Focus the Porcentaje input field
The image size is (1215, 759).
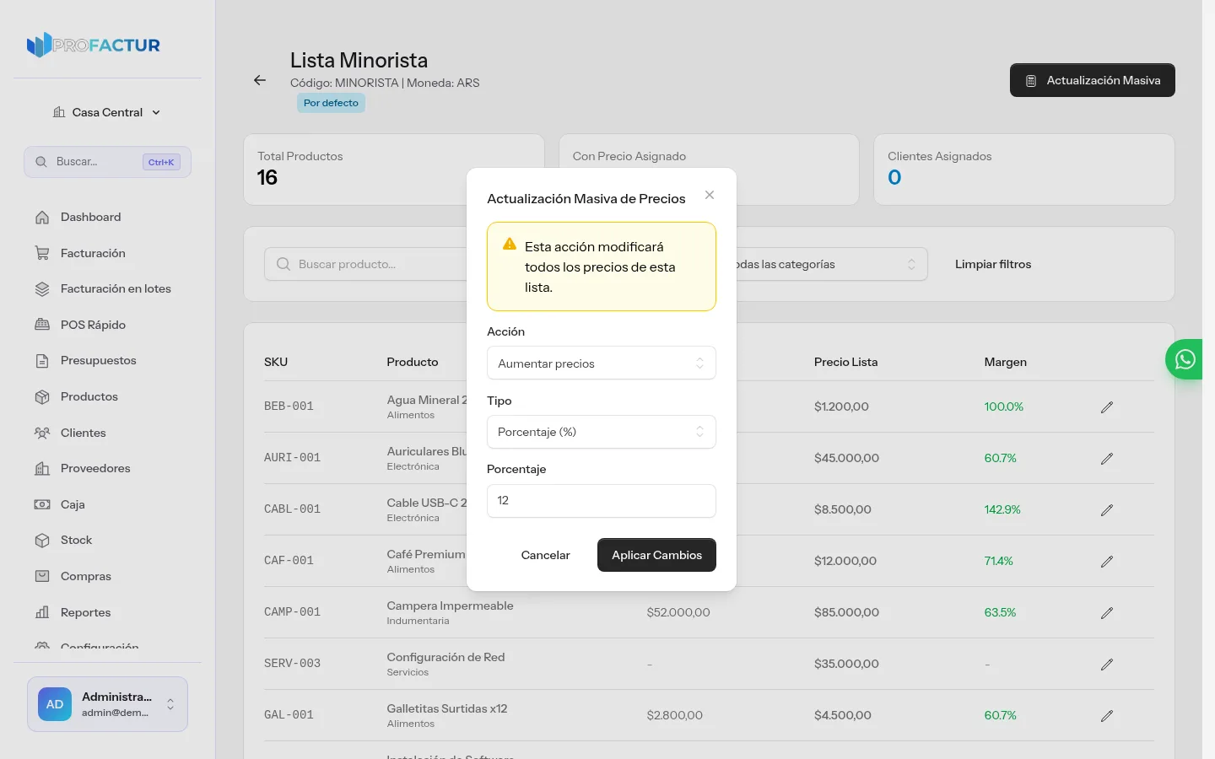pyautogui.click(x=602, y=501)
